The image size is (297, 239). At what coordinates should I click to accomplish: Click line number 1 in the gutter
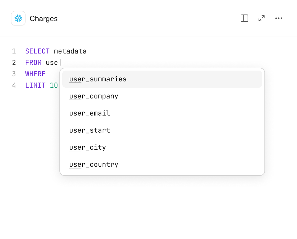pos(14,51)
